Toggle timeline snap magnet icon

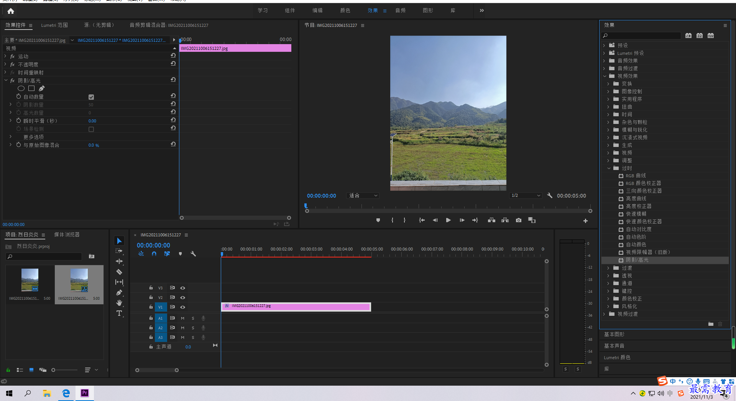click(154, 254)
